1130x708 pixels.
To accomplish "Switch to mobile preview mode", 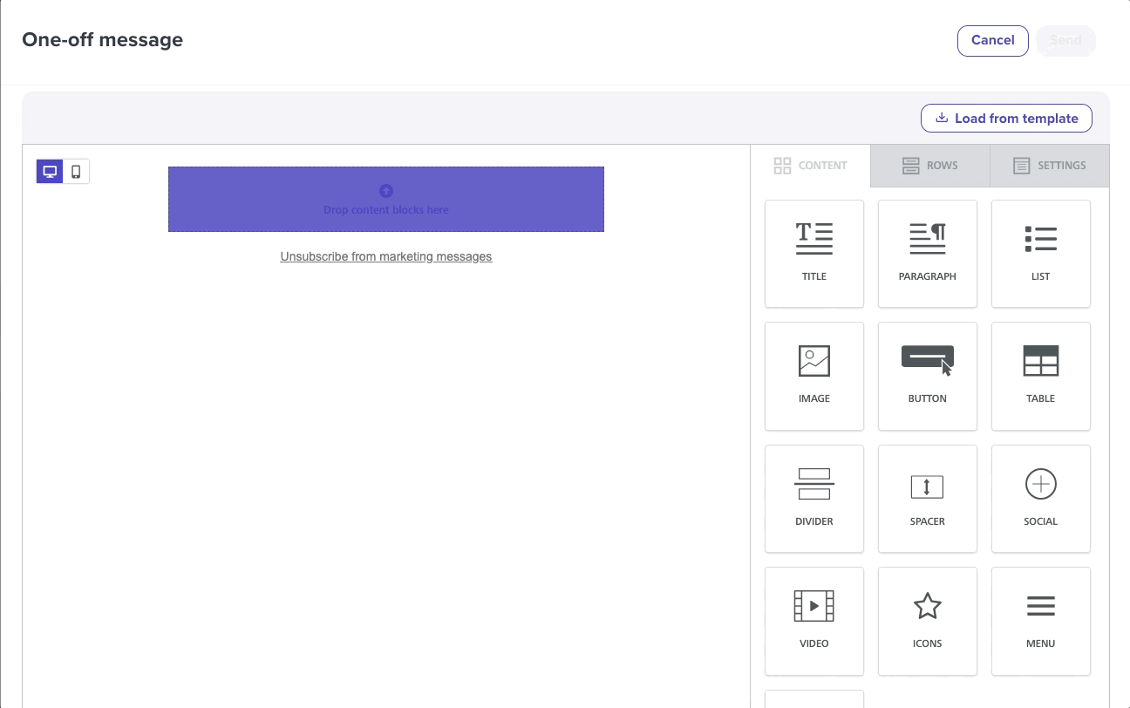I will pyautogui.click(x=76, y=171).
